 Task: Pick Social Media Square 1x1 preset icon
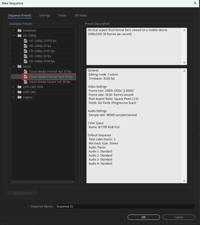26,82
